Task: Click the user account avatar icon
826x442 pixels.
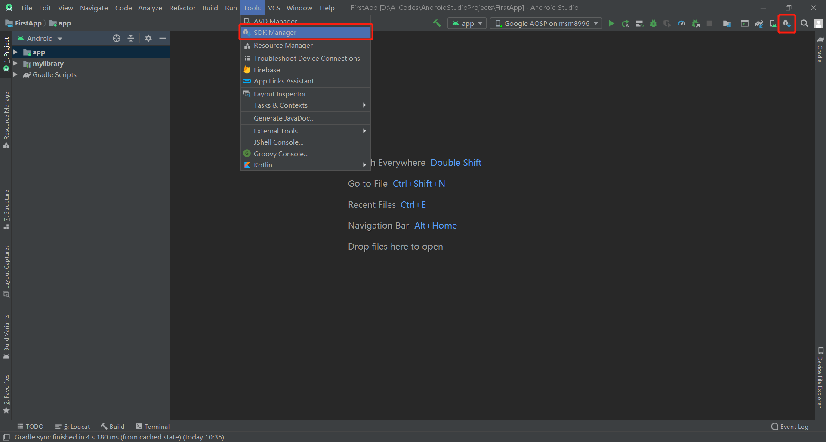Action: coord(819,23)
